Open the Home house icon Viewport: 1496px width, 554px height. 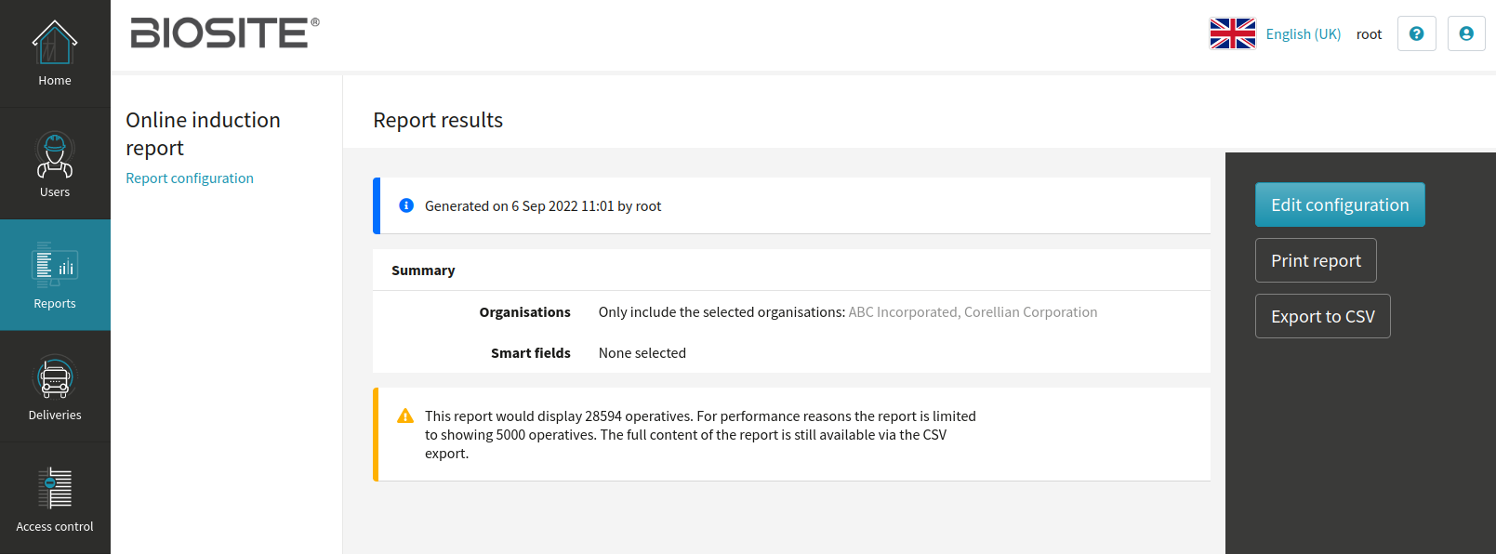55,42
